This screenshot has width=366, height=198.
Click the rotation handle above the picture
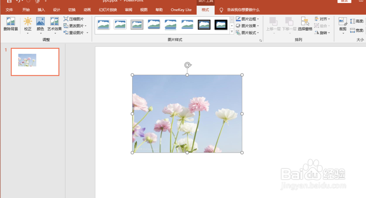[x=188, y=65]
